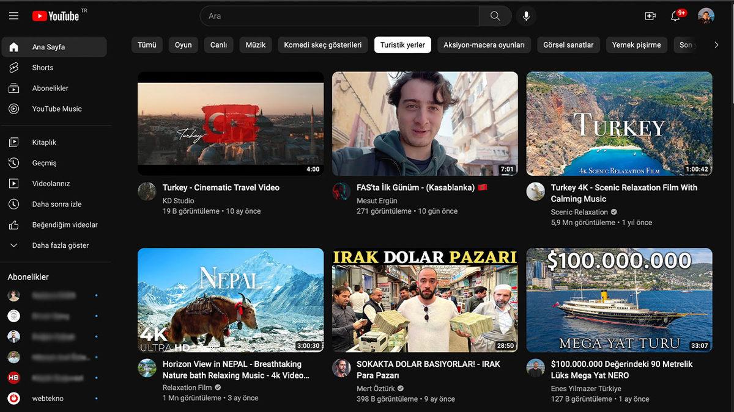Image resolution: width=734 pixels, height=412 pixels.
Task: Open notifications via the bell icon
Action: click(675, 17)
